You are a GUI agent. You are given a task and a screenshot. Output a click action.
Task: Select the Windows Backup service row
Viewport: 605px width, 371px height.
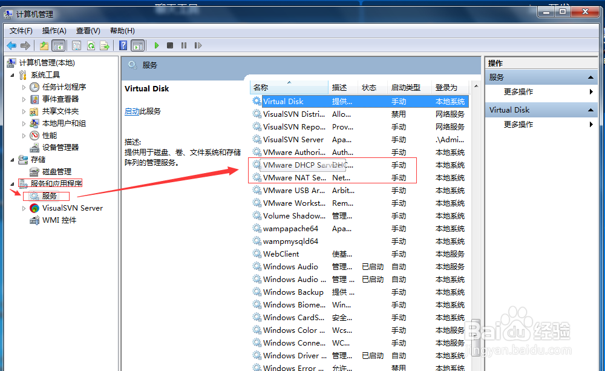click(359, 292)
